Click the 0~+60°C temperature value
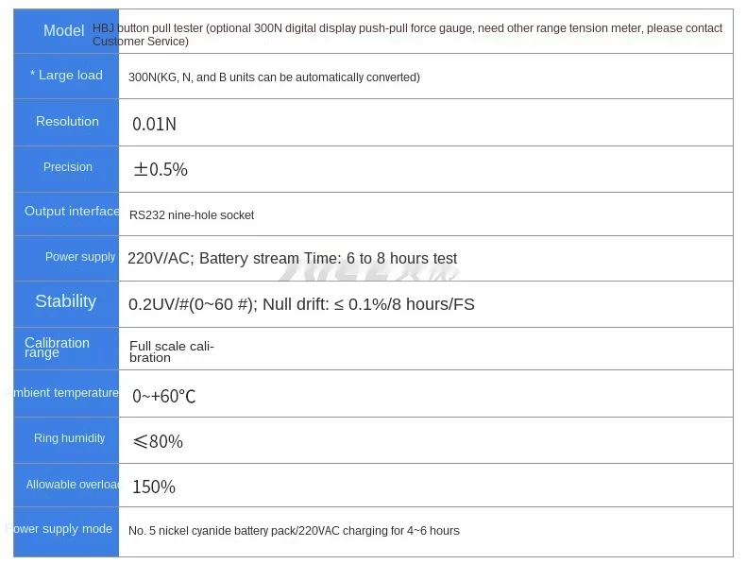Viewport: 746px width, 564px height. [164, 396]
